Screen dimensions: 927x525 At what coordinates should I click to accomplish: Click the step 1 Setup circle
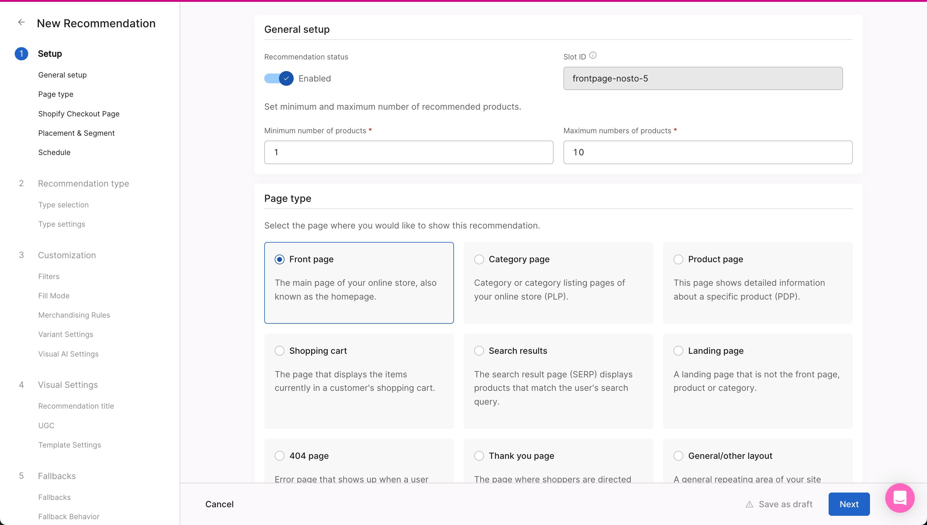[x=22, y=53]
